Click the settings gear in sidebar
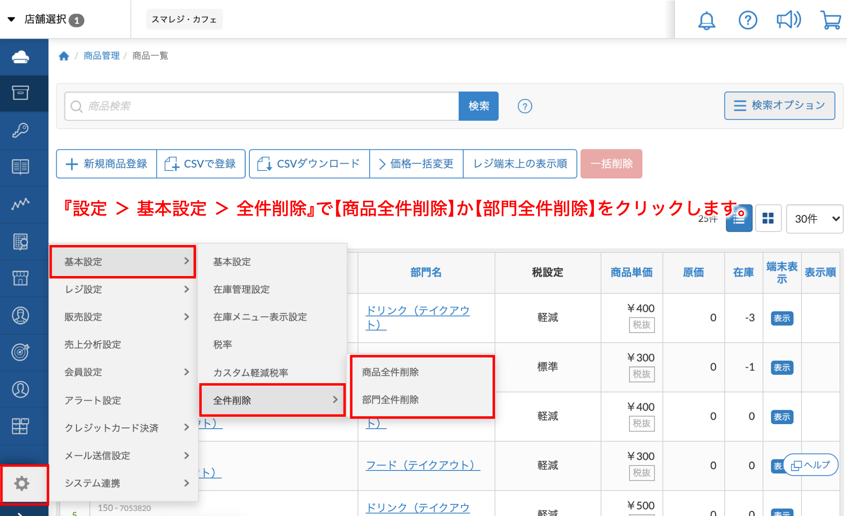This screenshot has height=516, width=847. (22, 483)
